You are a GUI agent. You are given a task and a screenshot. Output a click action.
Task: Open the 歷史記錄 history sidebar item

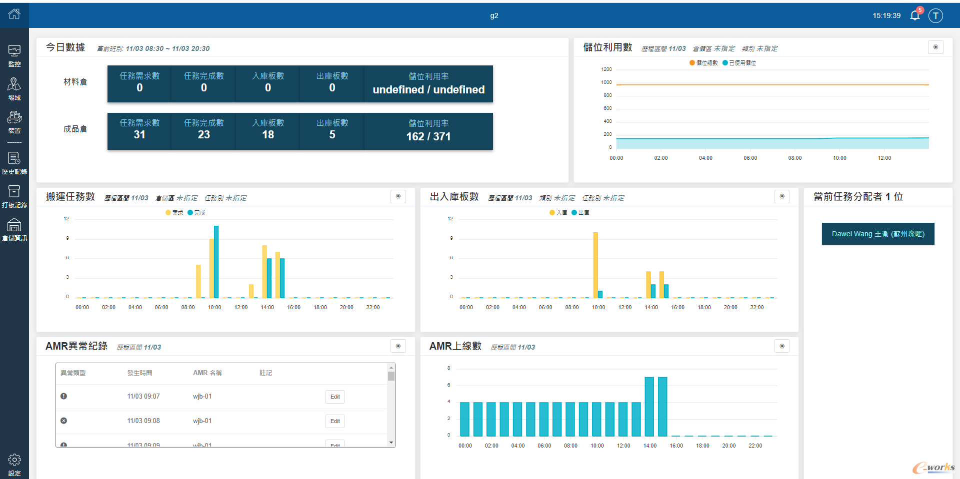(14, 163)
